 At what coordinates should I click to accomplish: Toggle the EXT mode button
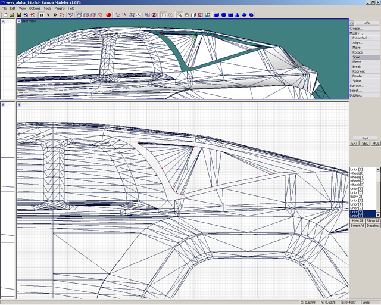pyautogui.click(x=354, y=144)
